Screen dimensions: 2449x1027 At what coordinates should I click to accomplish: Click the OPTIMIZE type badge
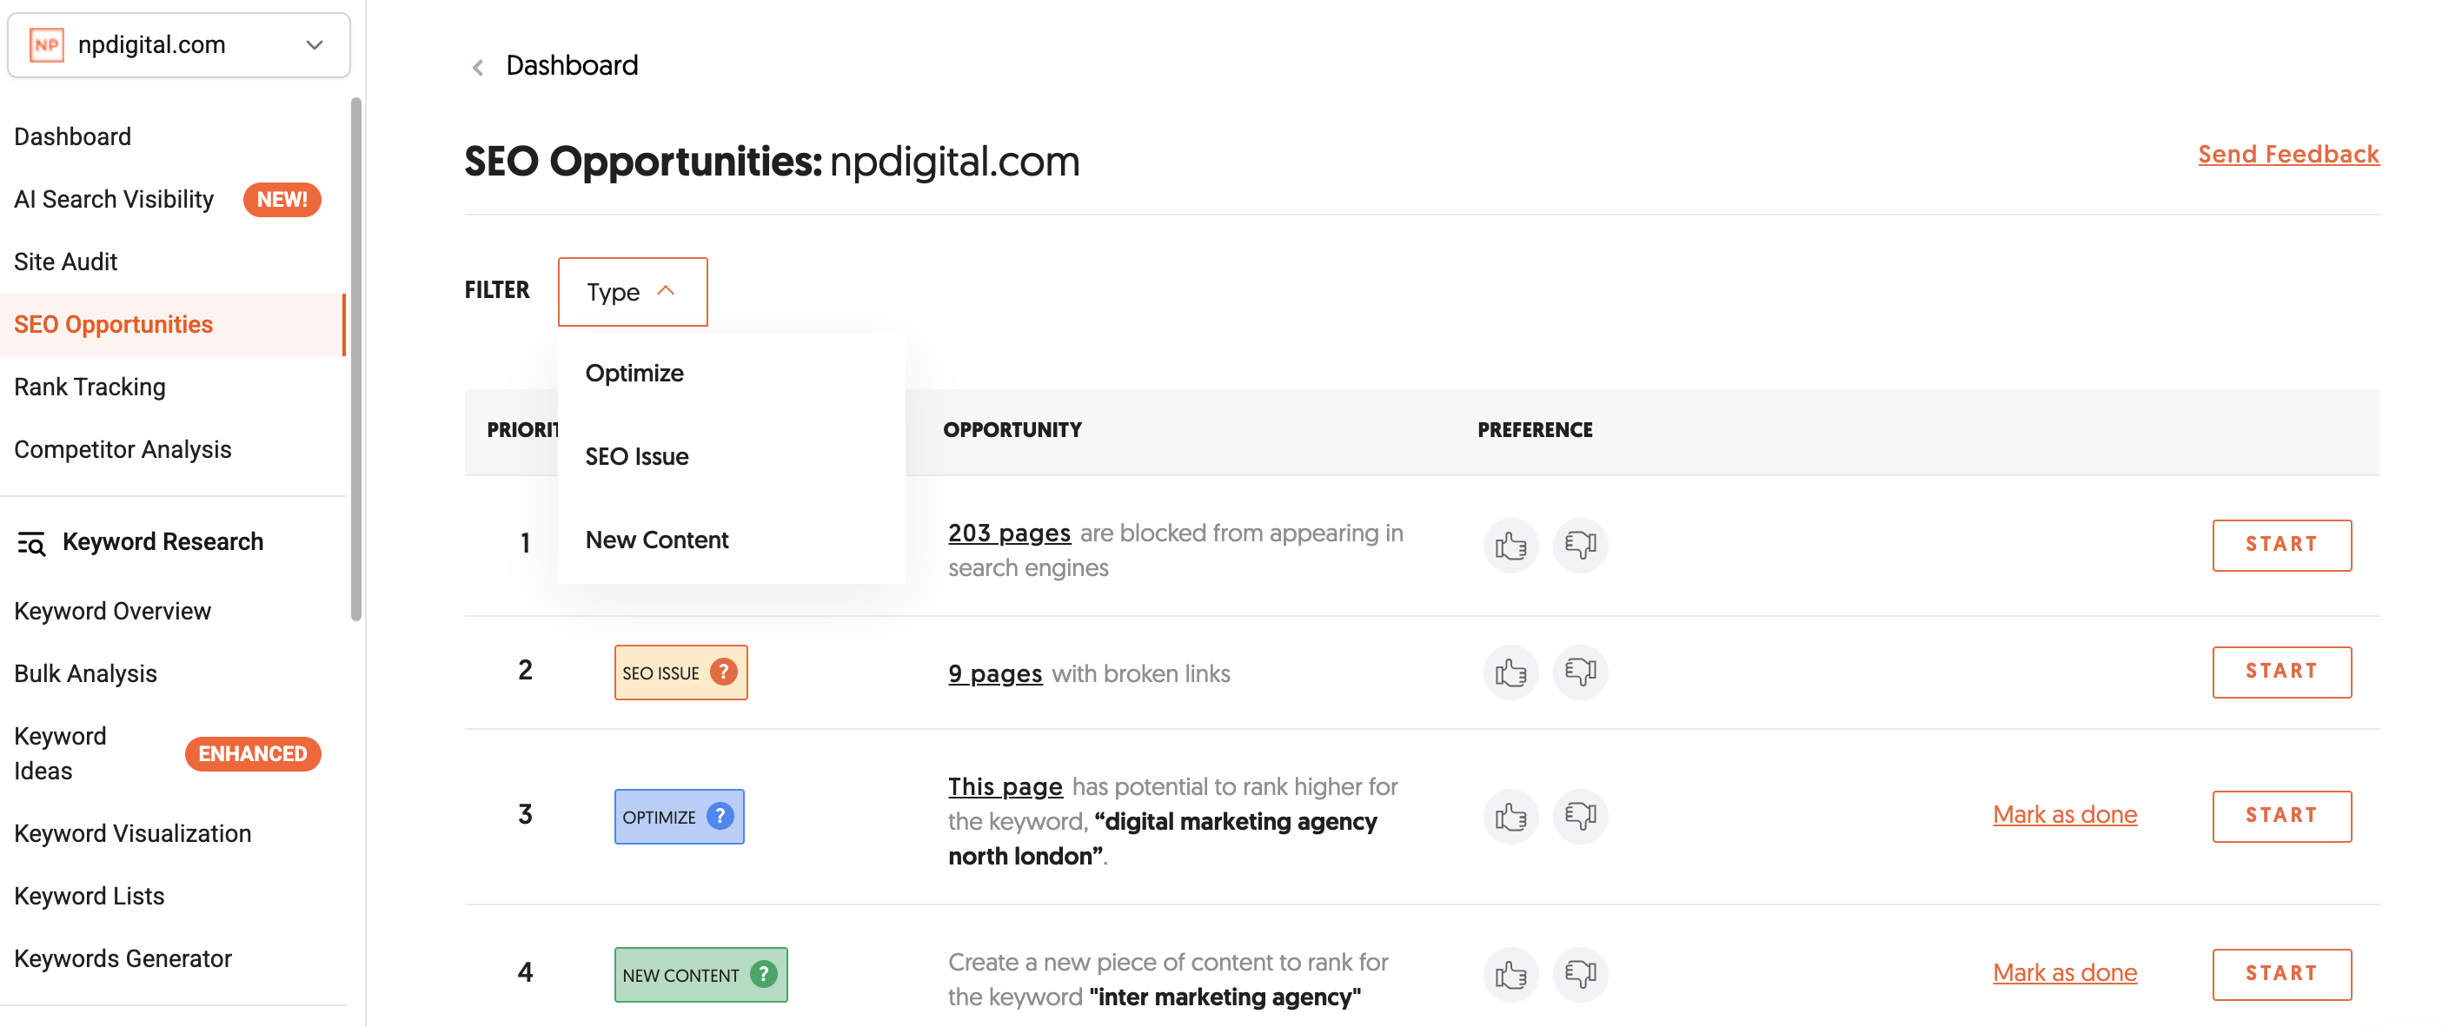[679, 816]
